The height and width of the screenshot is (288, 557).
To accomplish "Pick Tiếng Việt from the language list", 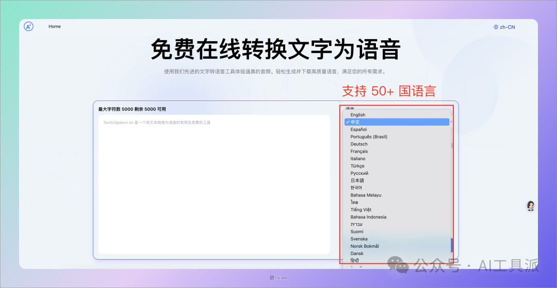I will click(x=397, y=210).
